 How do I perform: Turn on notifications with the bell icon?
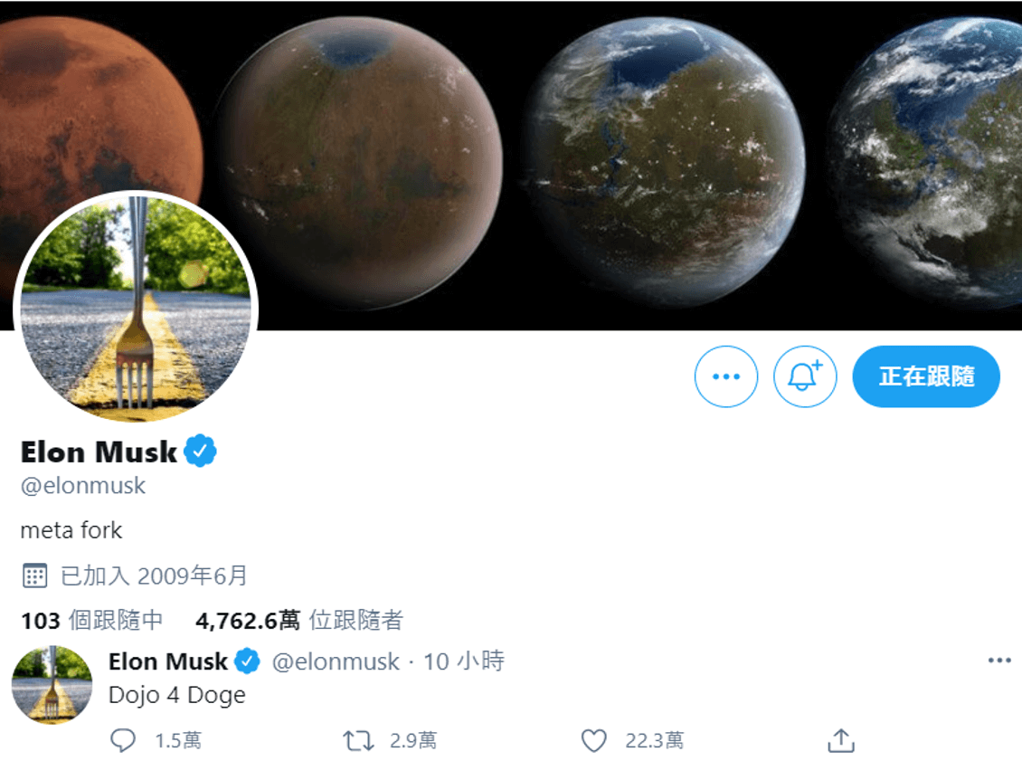tap(805, 376)
